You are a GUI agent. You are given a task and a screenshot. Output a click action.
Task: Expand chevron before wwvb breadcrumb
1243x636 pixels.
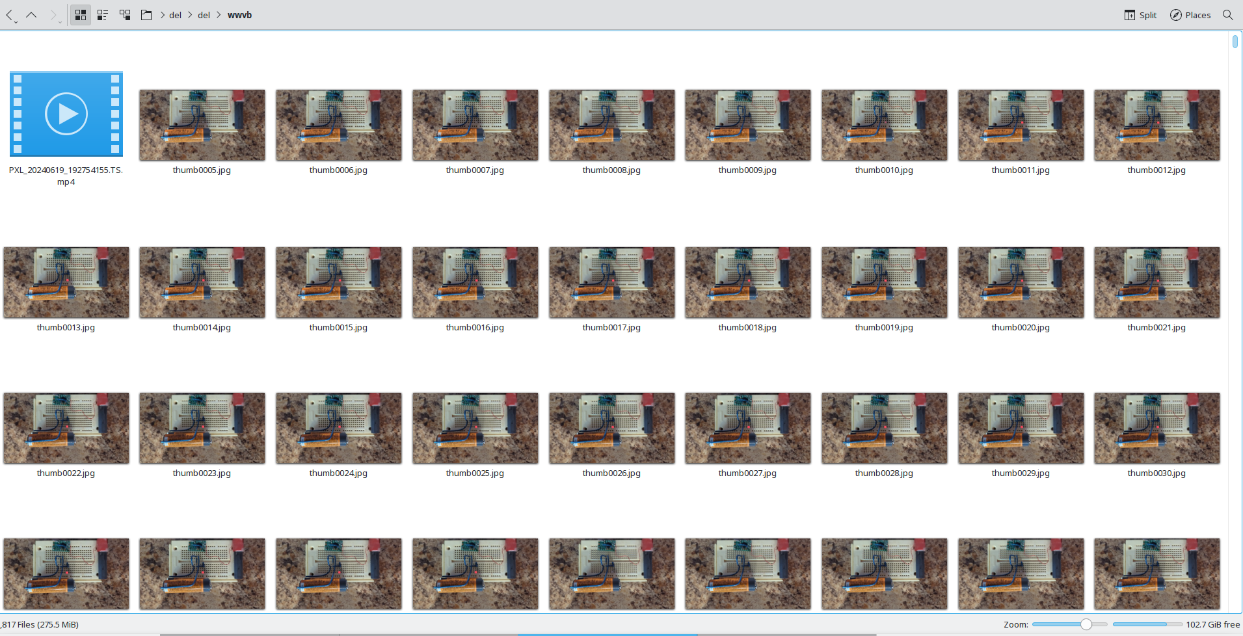[219, 15]
